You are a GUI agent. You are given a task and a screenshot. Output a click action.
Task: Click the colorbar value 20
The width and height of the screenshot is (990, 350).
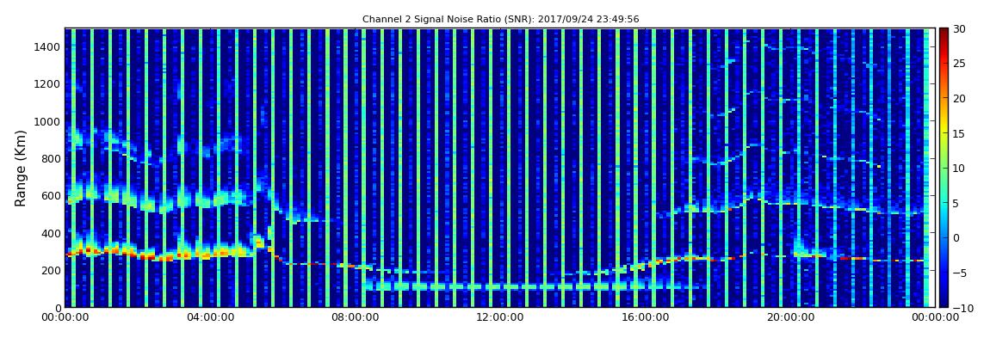(960, 98)
